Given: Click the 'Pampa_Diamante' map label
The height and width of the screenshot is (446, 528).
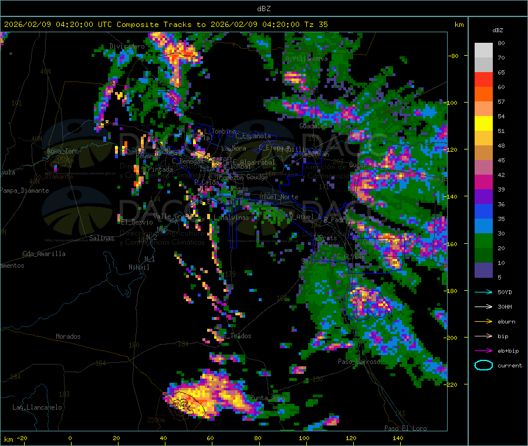Looking at the screenshot, I should coord(24,190).
